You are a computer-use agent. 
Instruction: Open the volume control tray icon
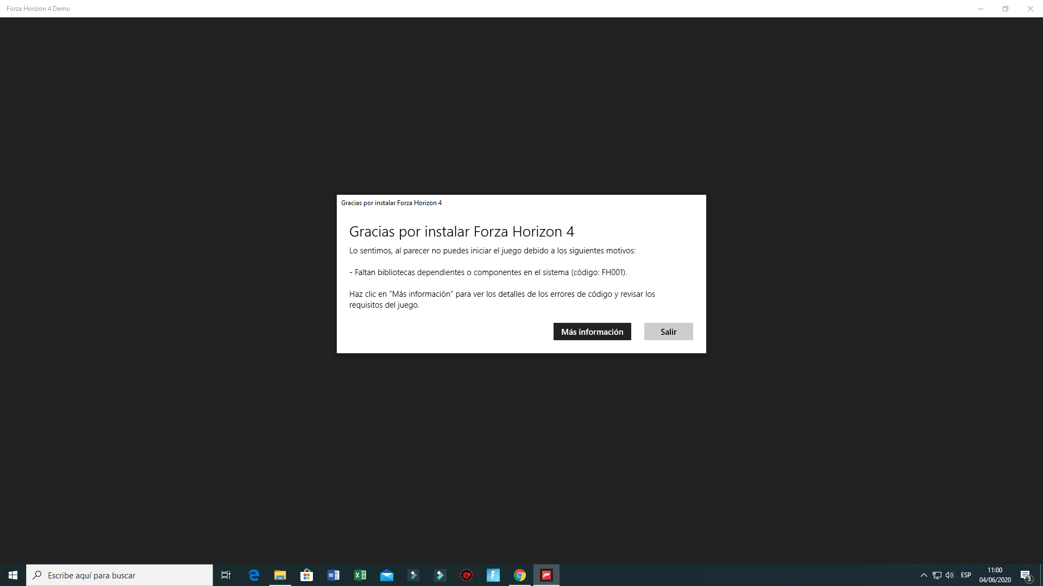pos(950,575)
